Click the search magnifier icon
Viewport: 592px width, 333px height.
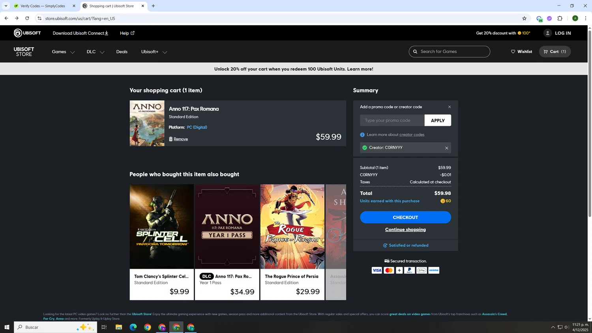coord(415,52)
